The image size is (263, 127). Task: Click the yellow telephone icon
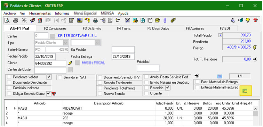tap(158, 20)
